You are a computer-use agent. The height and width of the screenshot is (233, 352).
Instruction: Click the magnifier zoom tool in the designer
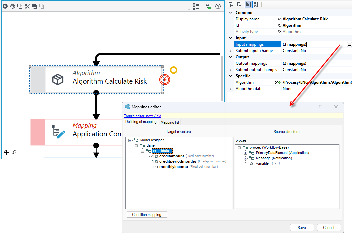coord(14,152)
